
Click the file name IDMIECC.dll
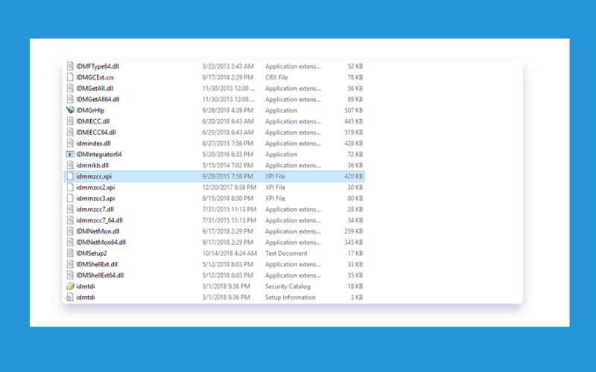pos(92,121)
